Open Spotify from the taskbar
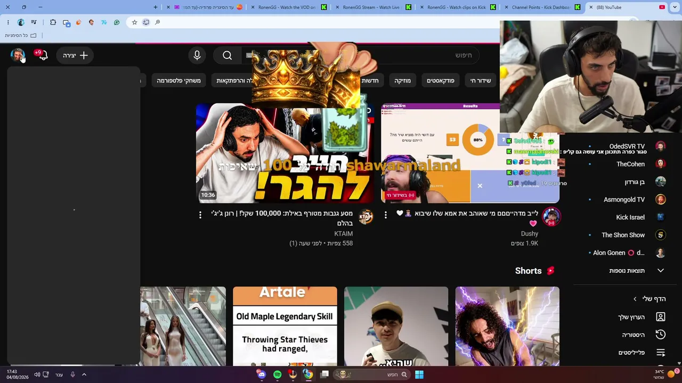Viewport: 682px width, 383px height. click(x=277, y=374)
